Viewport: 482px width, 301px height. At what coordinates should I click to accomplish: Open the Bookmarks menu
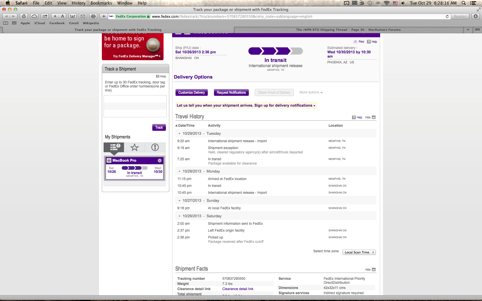pos(101,3)
